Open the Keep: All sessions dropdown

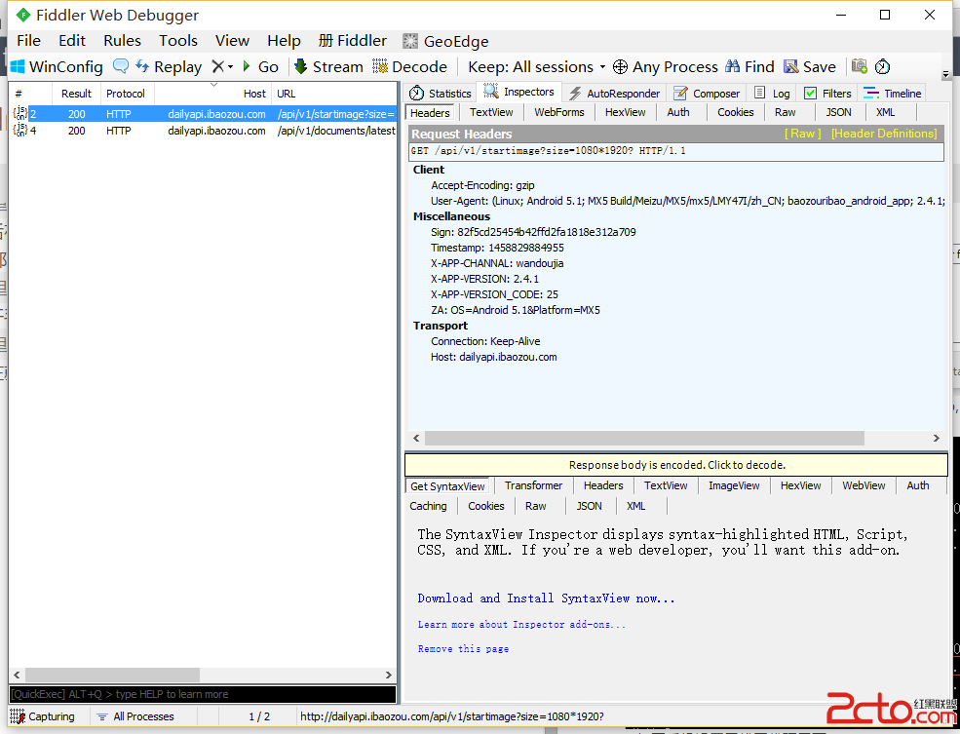pos(537,66)
